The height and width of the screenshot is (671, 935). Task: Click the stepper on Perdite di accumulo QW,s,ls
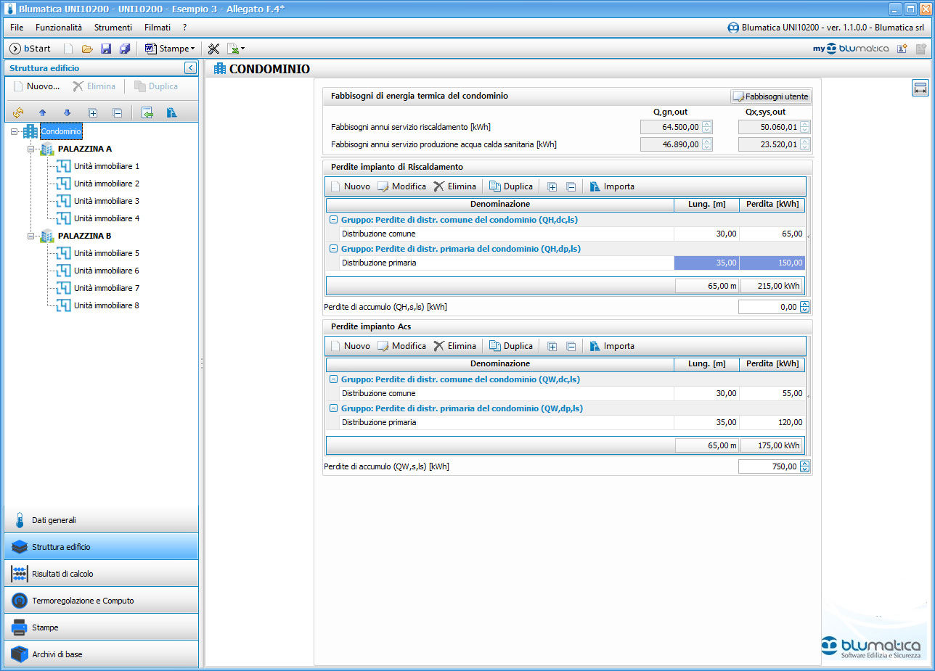(x=804, y=466)
